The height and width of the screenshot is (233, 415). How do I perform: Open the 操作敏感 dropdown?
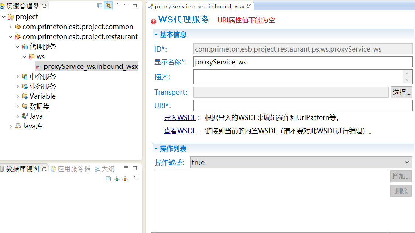point(407,162)
